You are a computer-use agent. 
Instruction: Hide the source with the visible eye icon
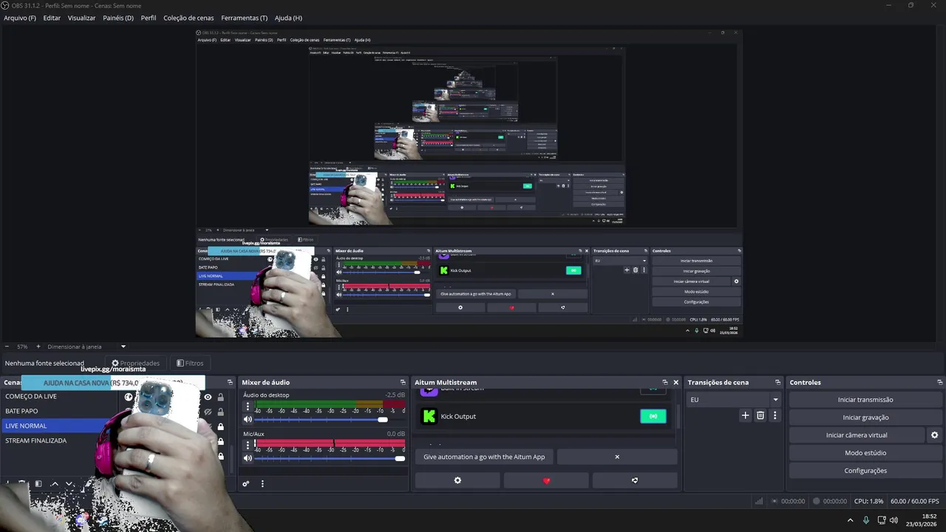click(x=208, y=397)
